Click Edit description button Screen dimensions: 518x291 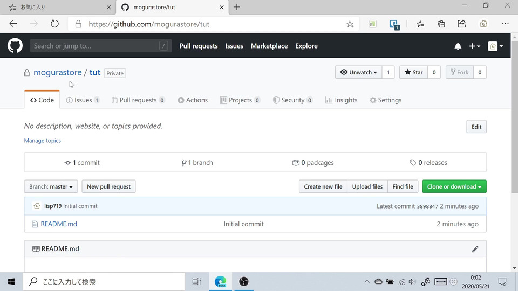[x=476, y=127]
